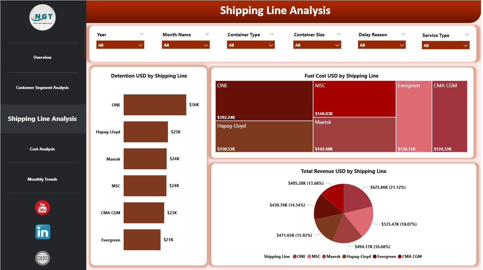Open the Container Type dropdown
Viewport: 483px width, 270px height.
(250, 45)
